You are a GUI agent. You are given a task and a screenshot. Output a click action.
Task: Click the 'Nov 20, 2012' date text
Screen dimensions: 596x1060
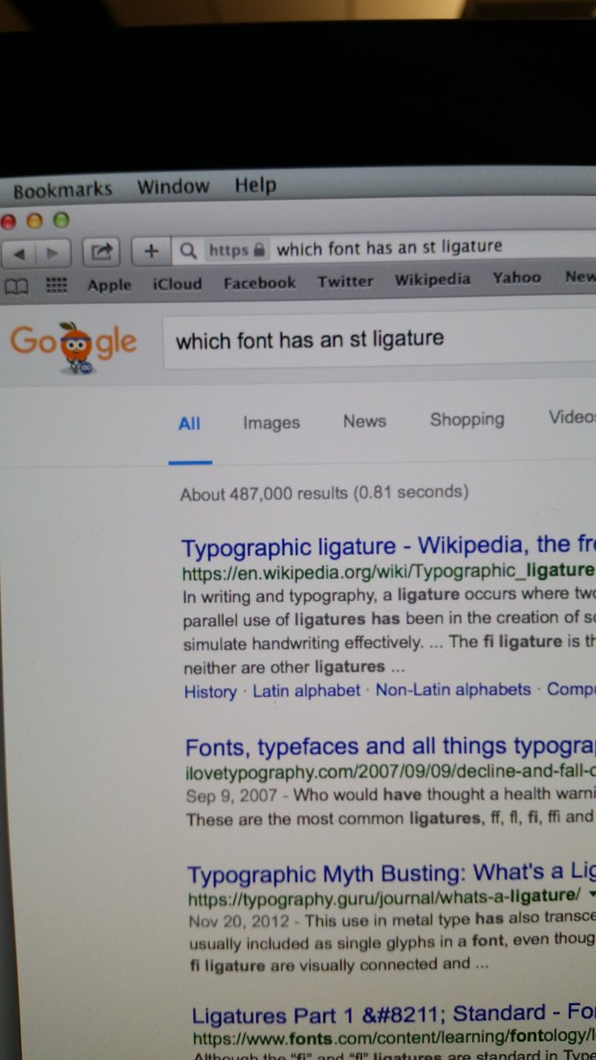coord(238,920)
